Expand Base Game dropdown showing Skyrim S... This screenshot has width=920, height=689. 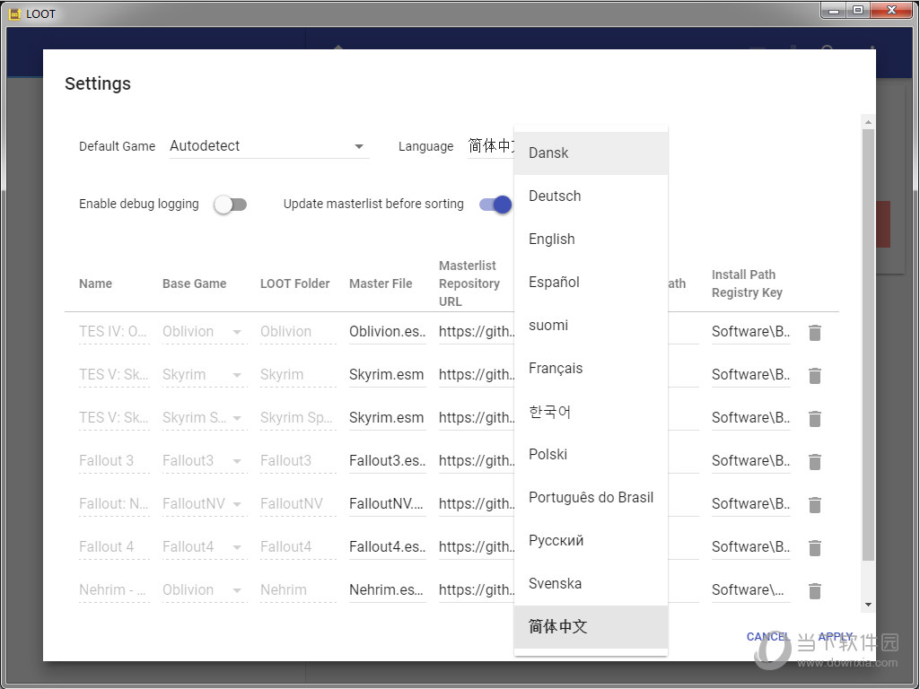(x=237, y=418)
